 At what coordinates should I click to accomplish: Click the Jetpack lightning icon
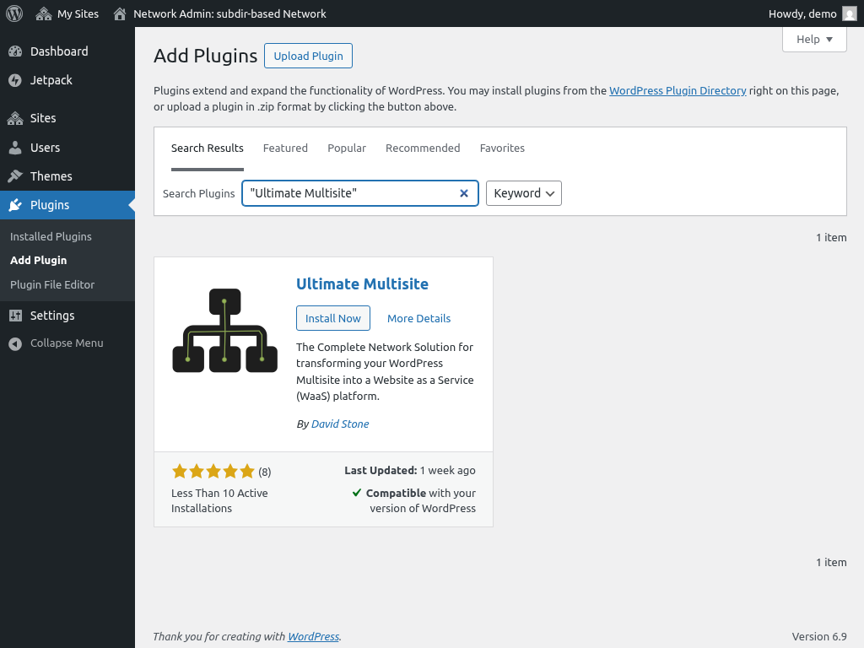point(15,80)
